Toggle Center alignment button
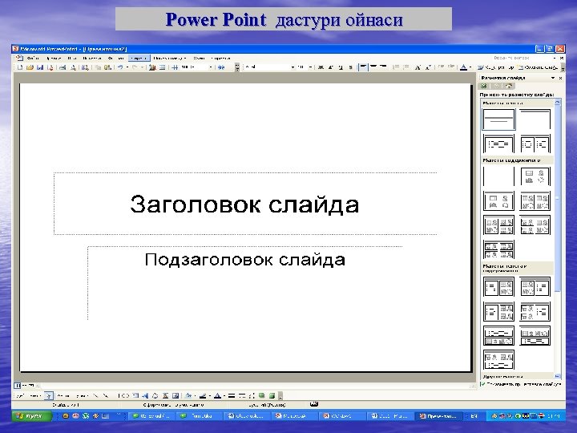 click(373, 67)
